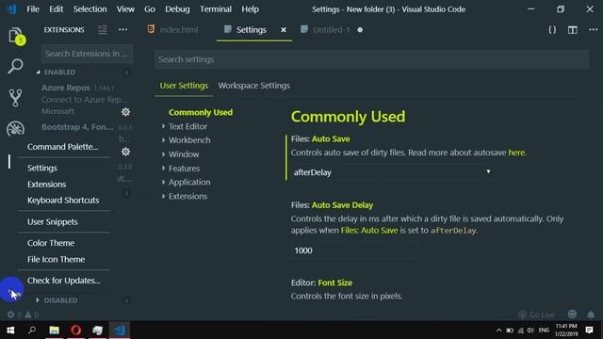Expand Window settings category
The width and height of the screenshot is (603, 339).
(184, 154)
